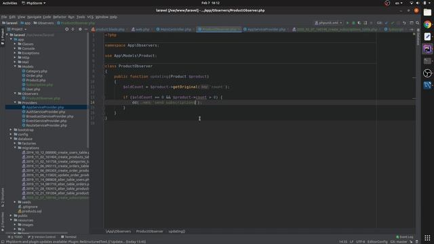Collapse the migrations folder
The height and width of the screenshot is (244, 434).
pyautogui.click(x=15, y=148)
